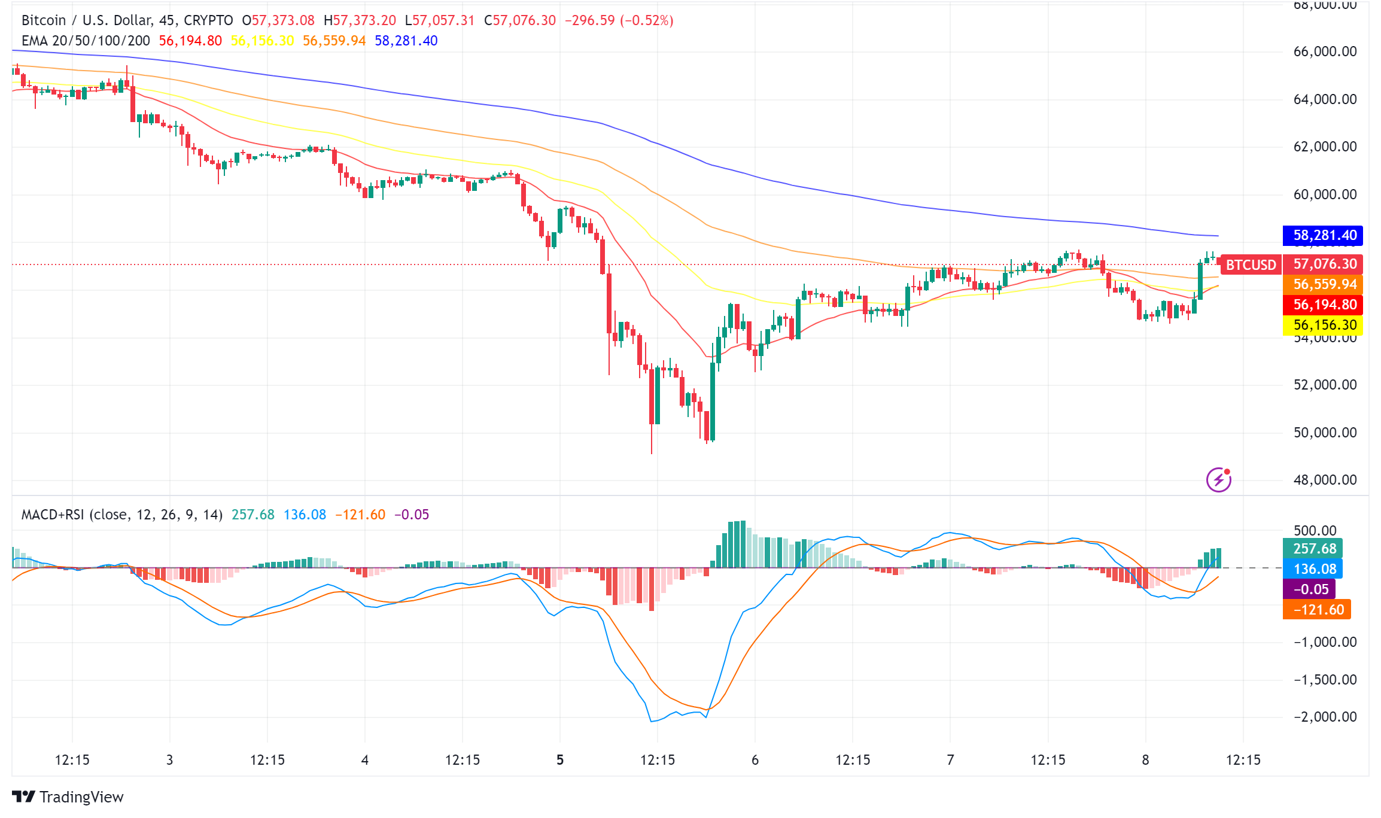Screen dimensions: 1381x818
Task: Select the MACD+RSI indicator legend
Action: point(121,515)
